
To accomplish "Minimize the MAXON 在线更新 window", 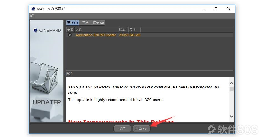I will [x=203, y=9].
